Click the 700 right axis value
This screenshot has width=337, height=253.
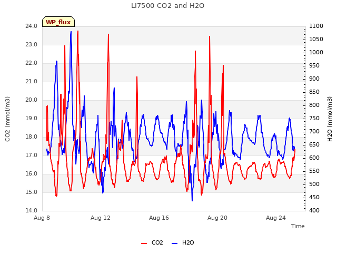click(x=314, y=131)
